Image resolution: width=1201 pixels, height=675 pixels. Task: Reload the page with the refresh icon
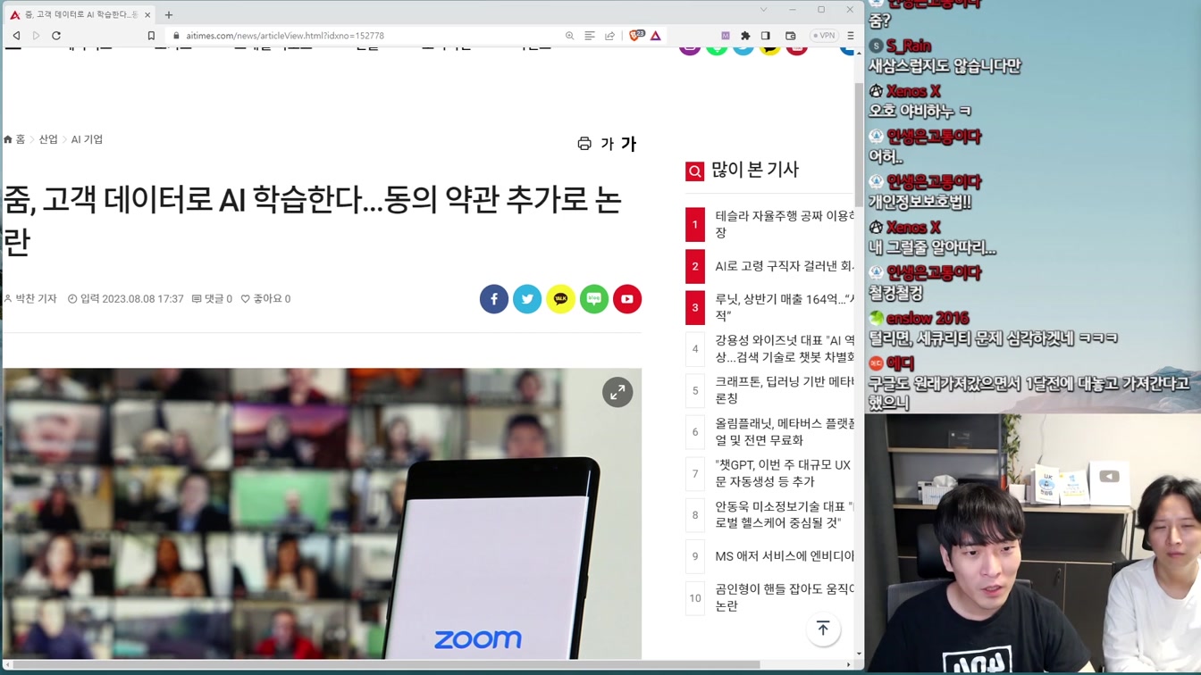coord(56,36)
